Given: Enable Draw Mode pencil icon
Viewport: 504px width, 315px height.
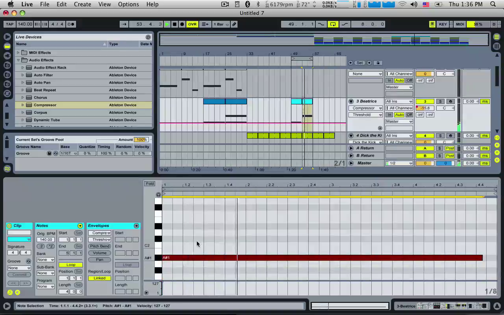Looking at the screenshot, I should [x=234, y=24].
